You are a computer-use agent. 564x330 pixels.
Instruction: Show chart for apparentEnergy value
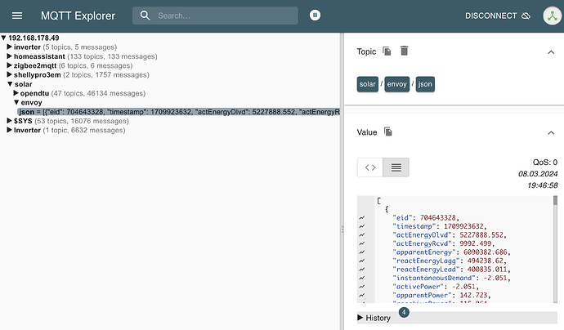(361, 252)
